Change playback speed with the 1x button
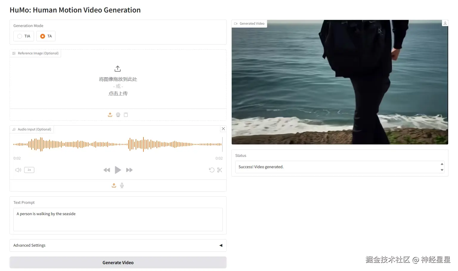Viewport: 458px width, 271px height. tap(29, 170)
